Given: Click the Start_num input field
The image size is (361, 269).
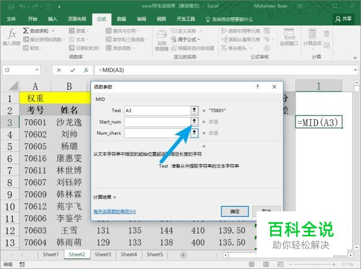Looking at the screenshot, I should (x=158, y=122).
